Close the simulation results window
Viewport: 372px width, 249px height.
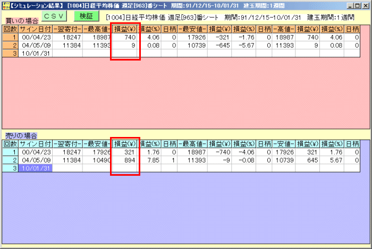pyautogui.click(x=366, y=6)
